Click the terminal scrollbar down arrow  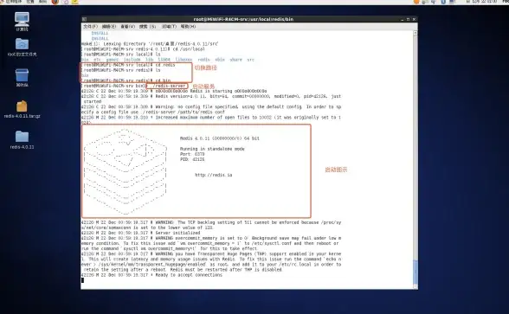coord(416,286)
